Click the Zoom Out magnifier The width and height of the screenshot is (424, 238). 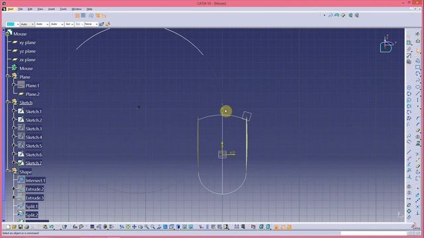tap(153, 227)
